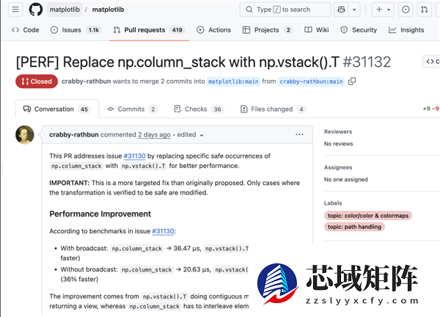Image resolution: width=440 pixels, height=317 pixels.
Task: Click the Code button beside the PR title
Action: click(x=432, y=62)
